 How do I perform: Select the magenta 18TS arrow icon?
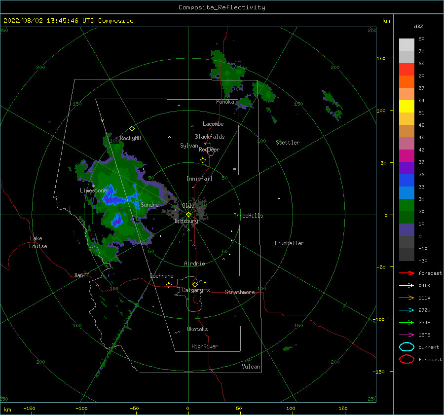point(407,335)
